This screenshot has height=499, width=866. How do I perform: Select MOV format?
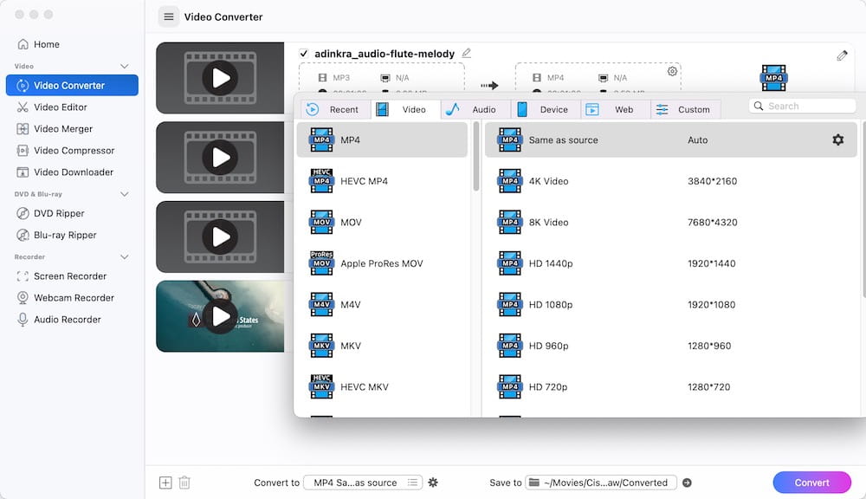382,222
